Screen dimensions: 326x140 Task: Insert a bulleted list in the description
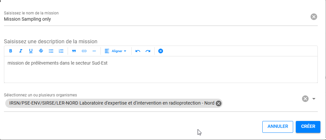click(x=51, y=51)
